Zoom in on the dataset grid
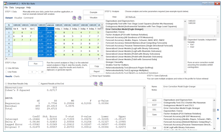Viewport: 224px width, 133px height. point(74,18)
